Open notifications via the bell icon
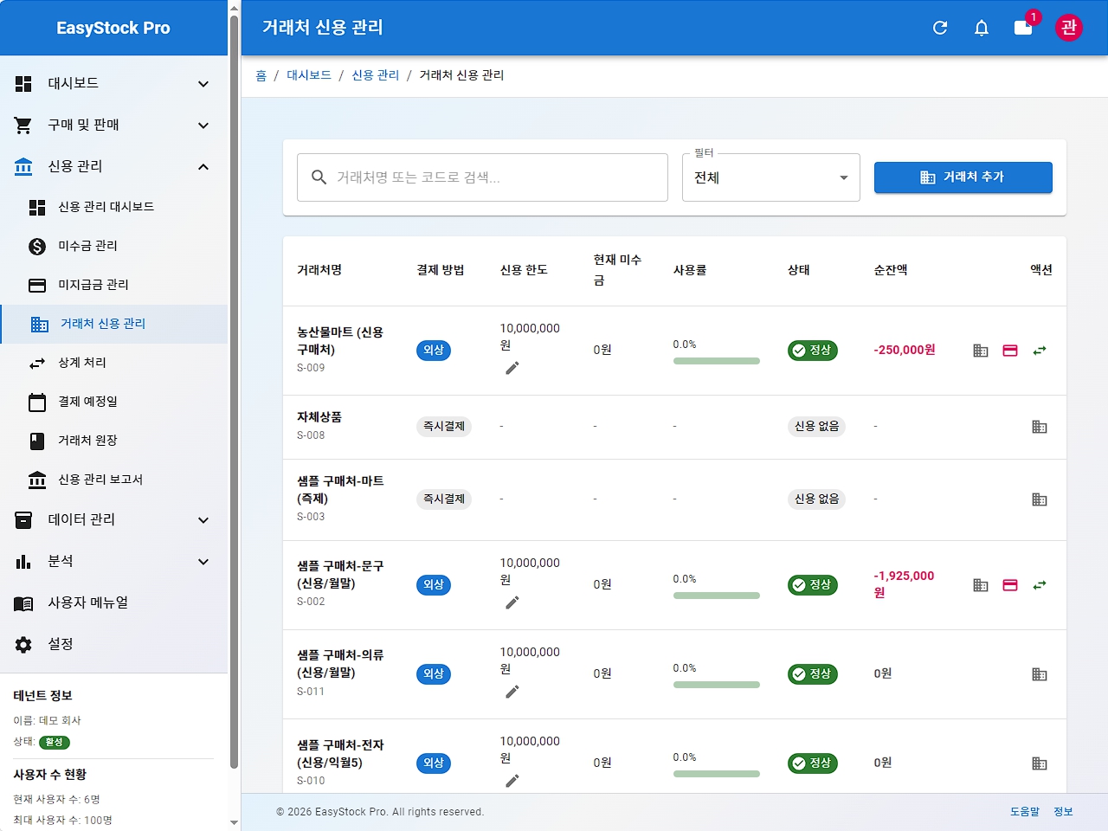 981,28
